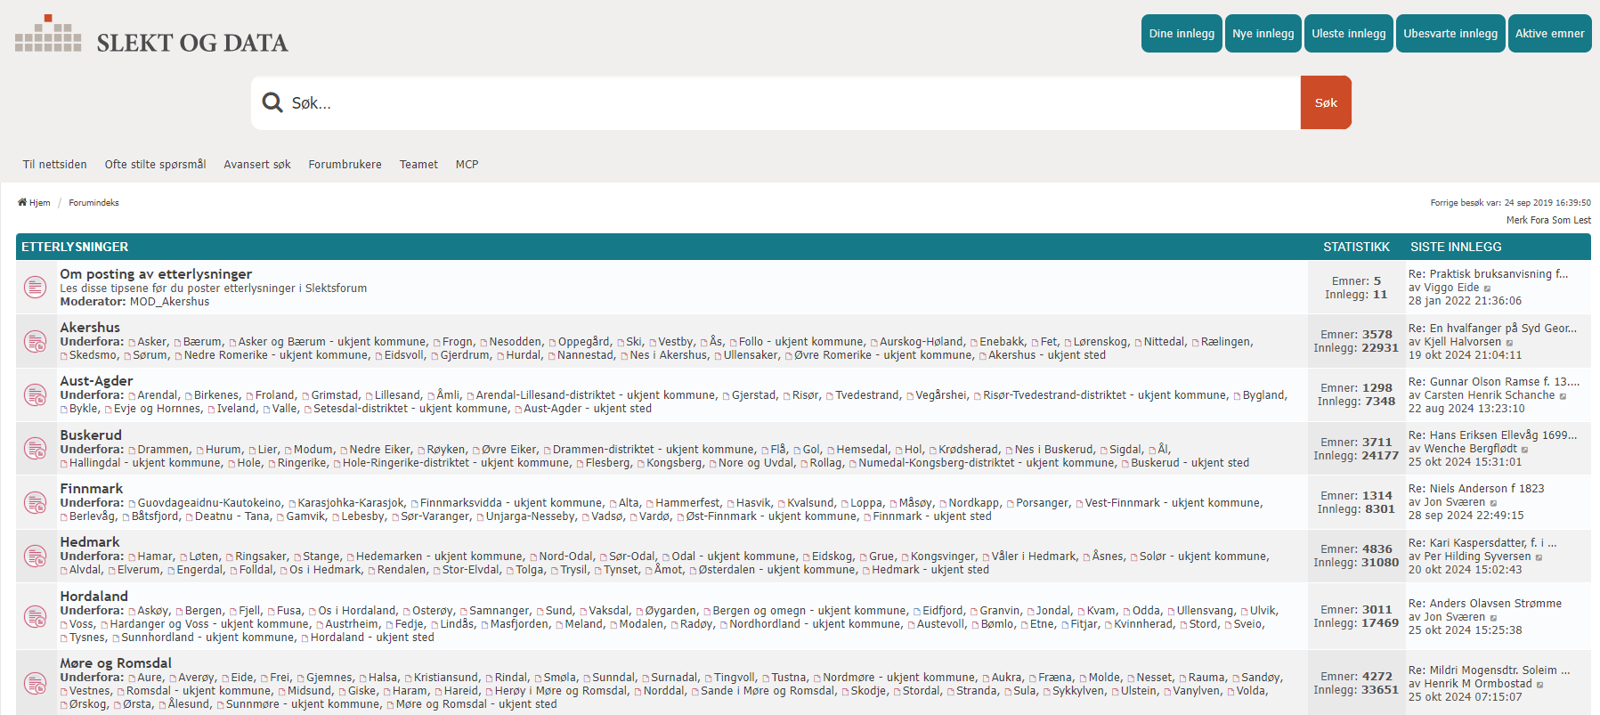Click Merk Fora Som Lest link

(x=1547, y=220)
